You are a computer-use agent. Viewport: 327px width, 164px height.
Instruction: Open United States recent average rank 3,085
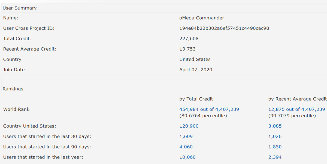(275, 126)
